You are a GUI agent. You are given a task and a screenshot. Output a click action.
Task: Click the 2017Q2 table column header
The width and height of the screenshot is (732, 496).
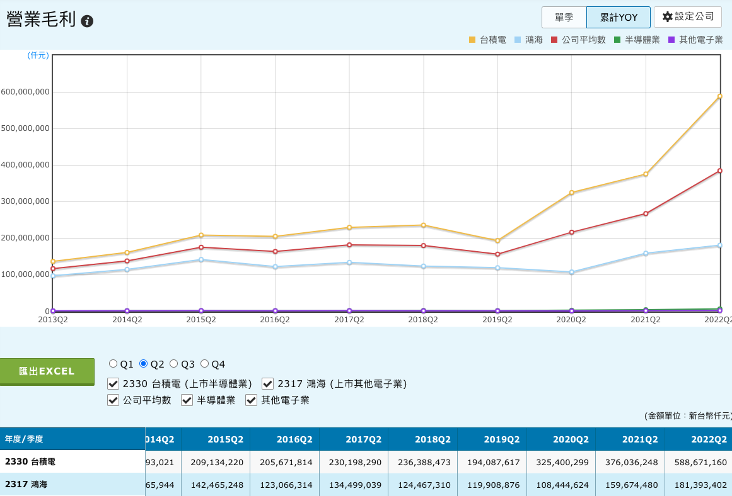(354, 439)
